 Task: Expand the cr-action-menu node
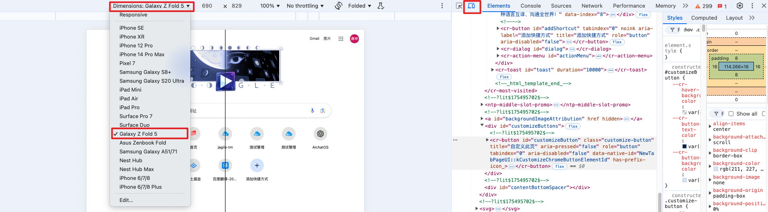coord(498,56)
